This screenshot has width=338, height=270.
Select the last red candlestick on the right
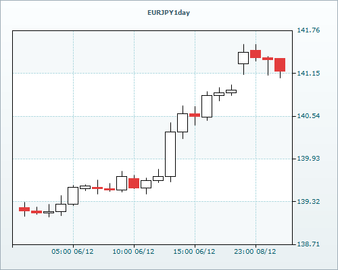pos(280,65)
